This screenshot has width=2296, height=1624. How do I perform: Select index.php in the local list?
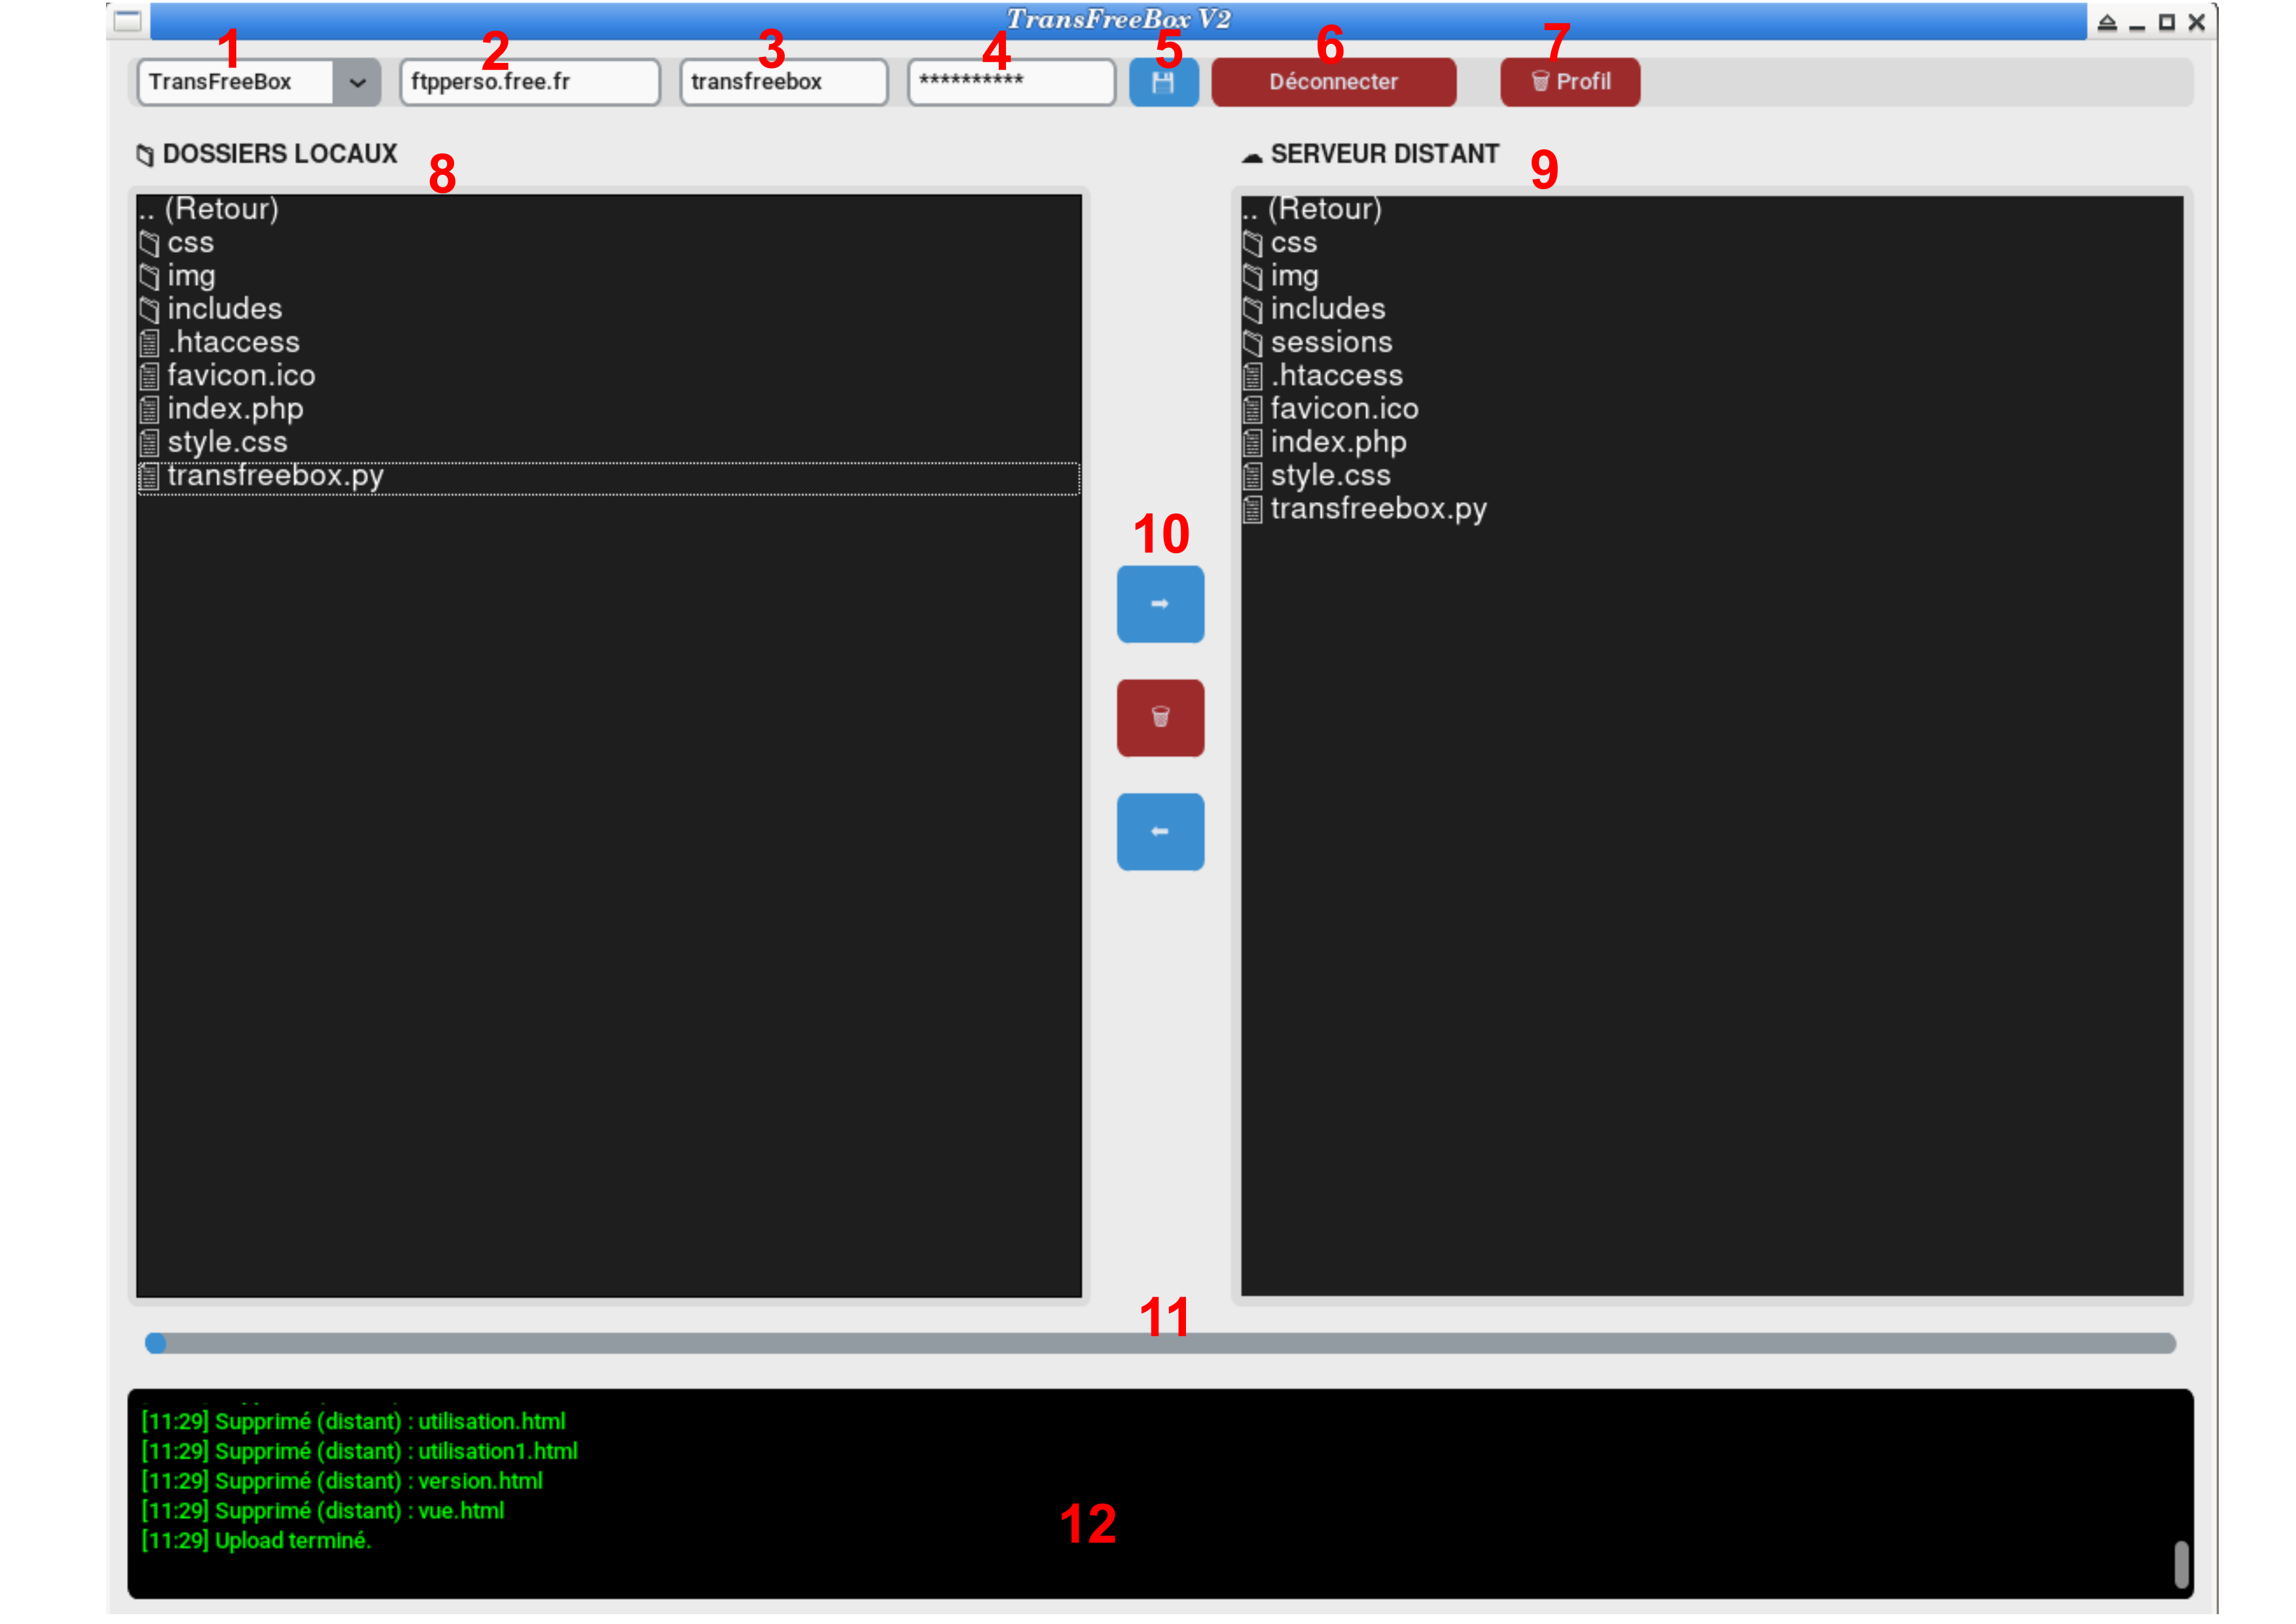(x=609, y=409)
